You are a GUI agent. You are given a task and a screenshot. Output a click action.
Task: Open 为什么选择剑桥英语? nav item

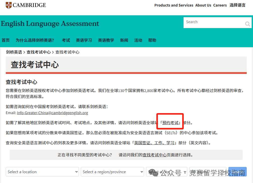[x=35, y=40]
